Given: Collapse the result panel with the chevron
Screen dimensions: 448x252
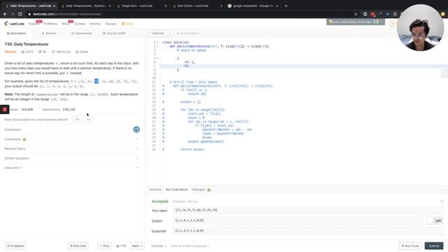Looking at the screenshot, I should [442, 190].
